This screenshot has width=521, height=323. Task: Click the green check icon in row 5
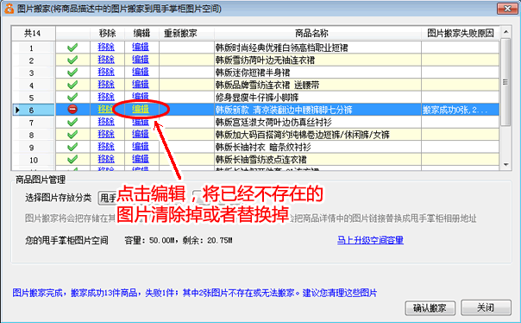pyautogui.click(x=72, y=97)
